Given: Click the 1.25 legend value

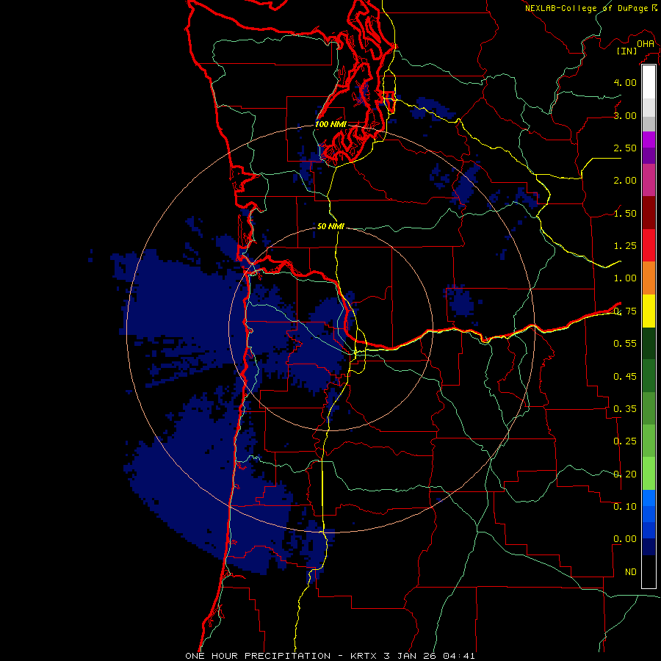Looking at the screenshot, I should pyautogui.click(x=625, y=246).
